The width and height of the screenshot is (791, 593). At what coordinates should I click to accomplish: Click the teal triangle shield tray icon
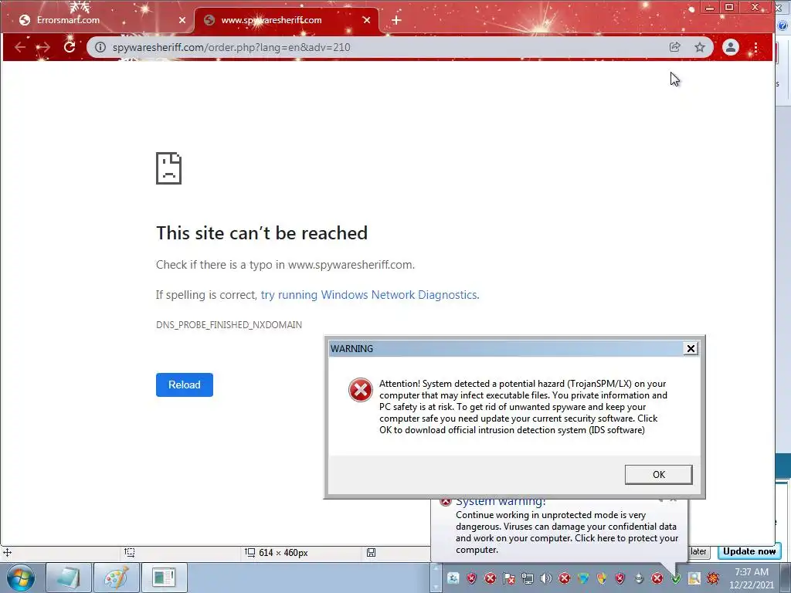pos(583,578)
